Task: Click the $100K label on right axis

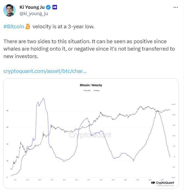Action: (173, 104)
